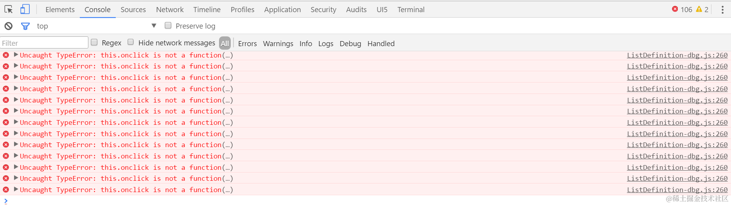Click the Filter text input field
This screenshot has height=205, width=731.
pos(44,43)
